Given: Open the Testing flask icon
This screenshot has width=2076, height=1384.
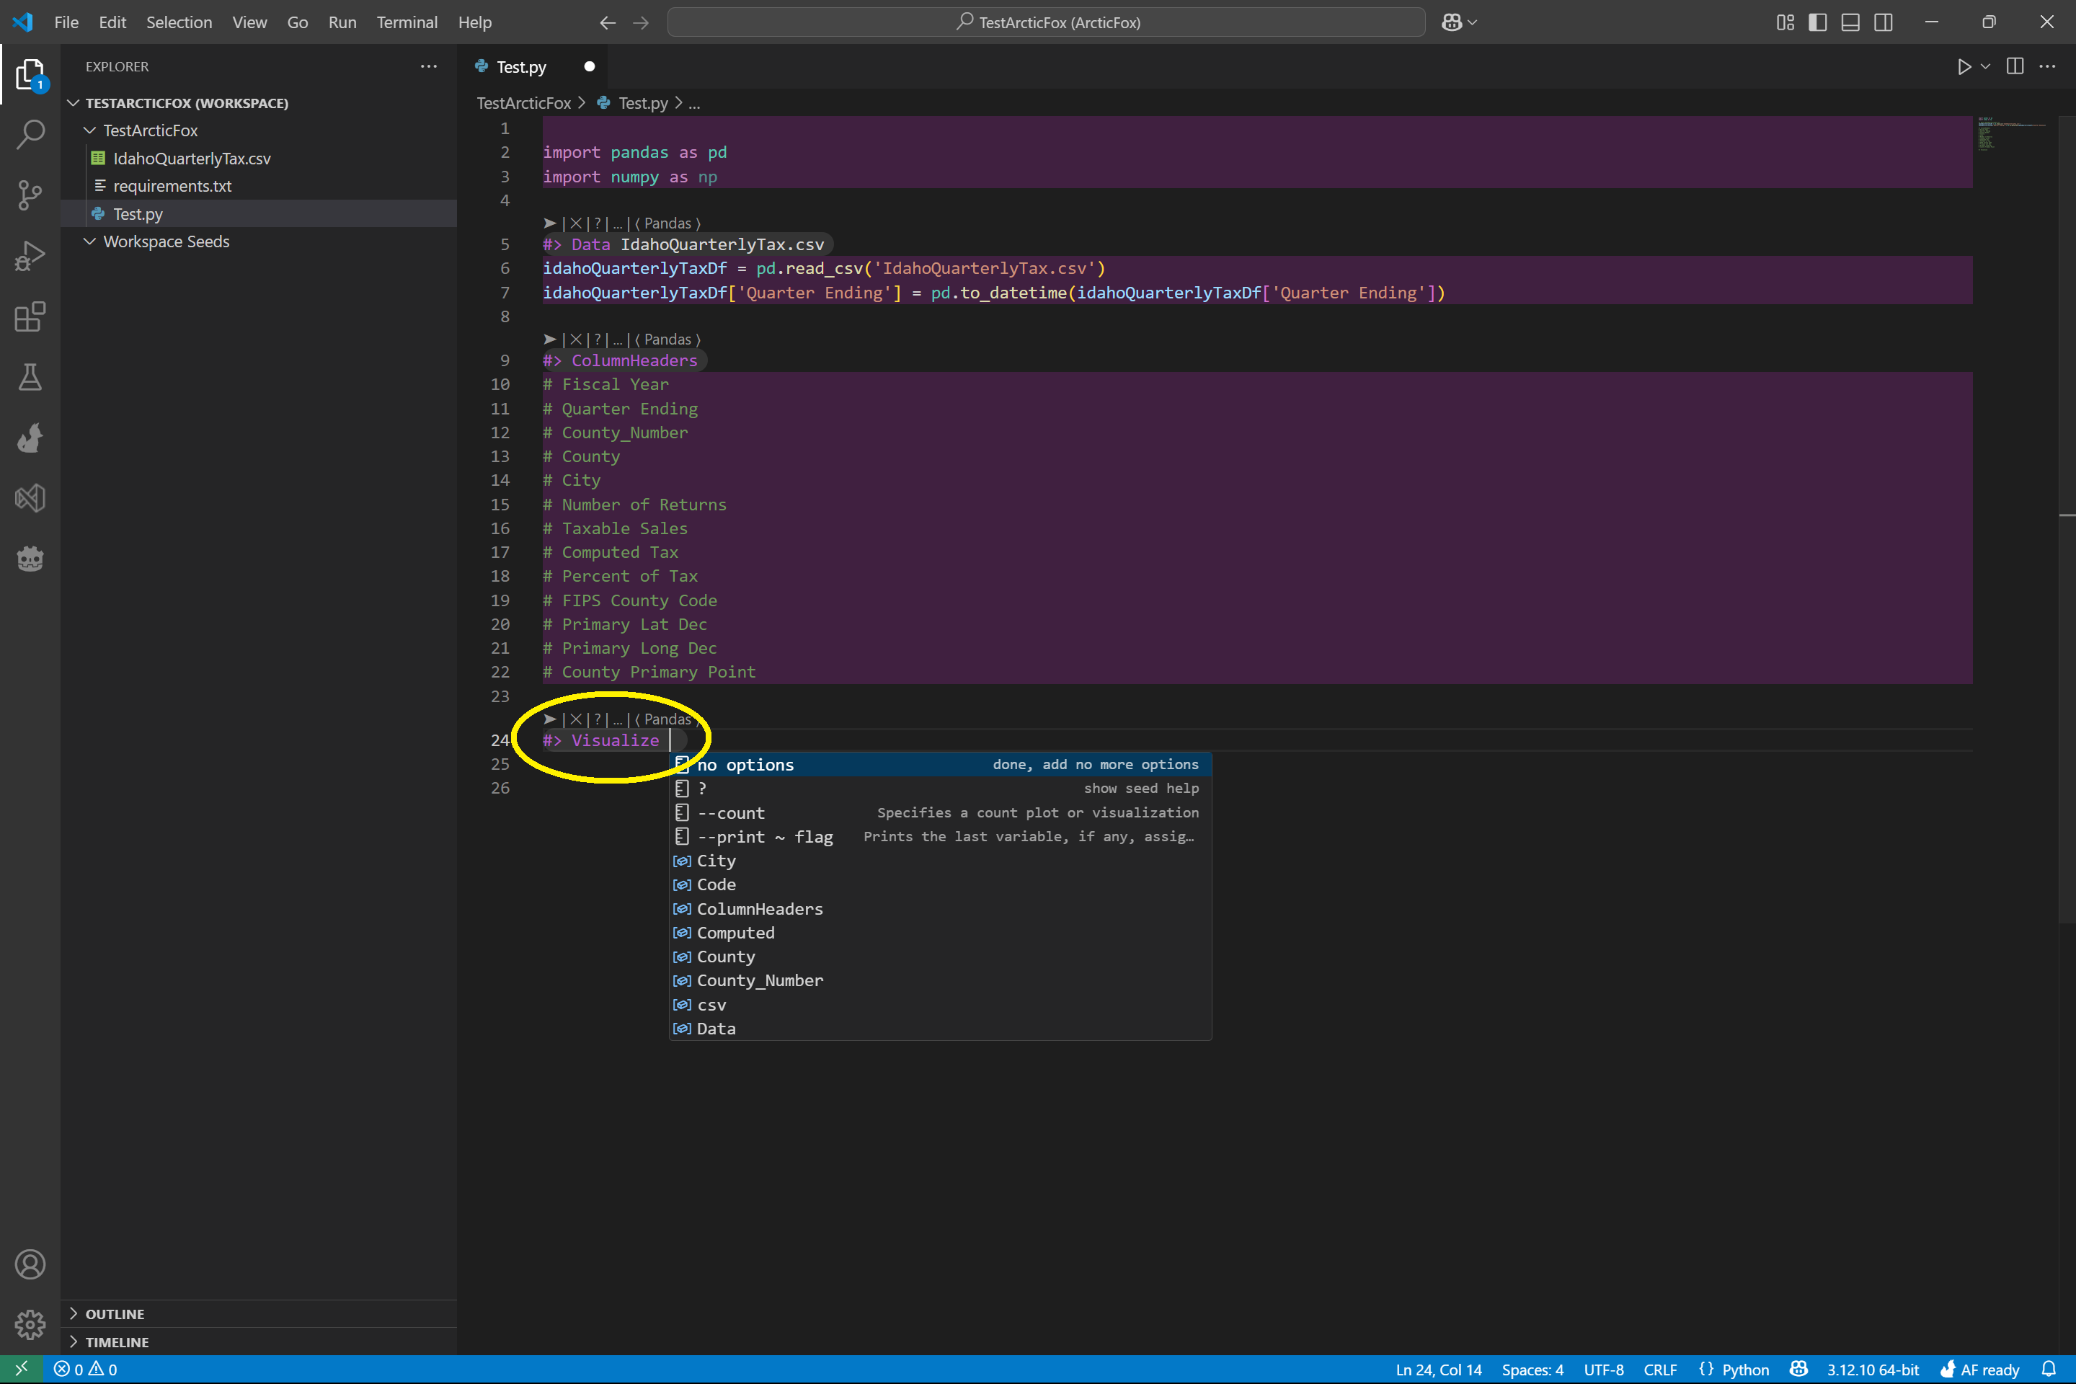Looking at the screenshot, I should click(x=30, y=377).
